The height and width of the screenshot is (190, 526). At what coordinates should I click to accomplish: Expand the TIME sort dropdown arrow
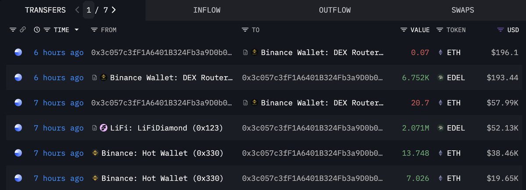coord(77,30)
